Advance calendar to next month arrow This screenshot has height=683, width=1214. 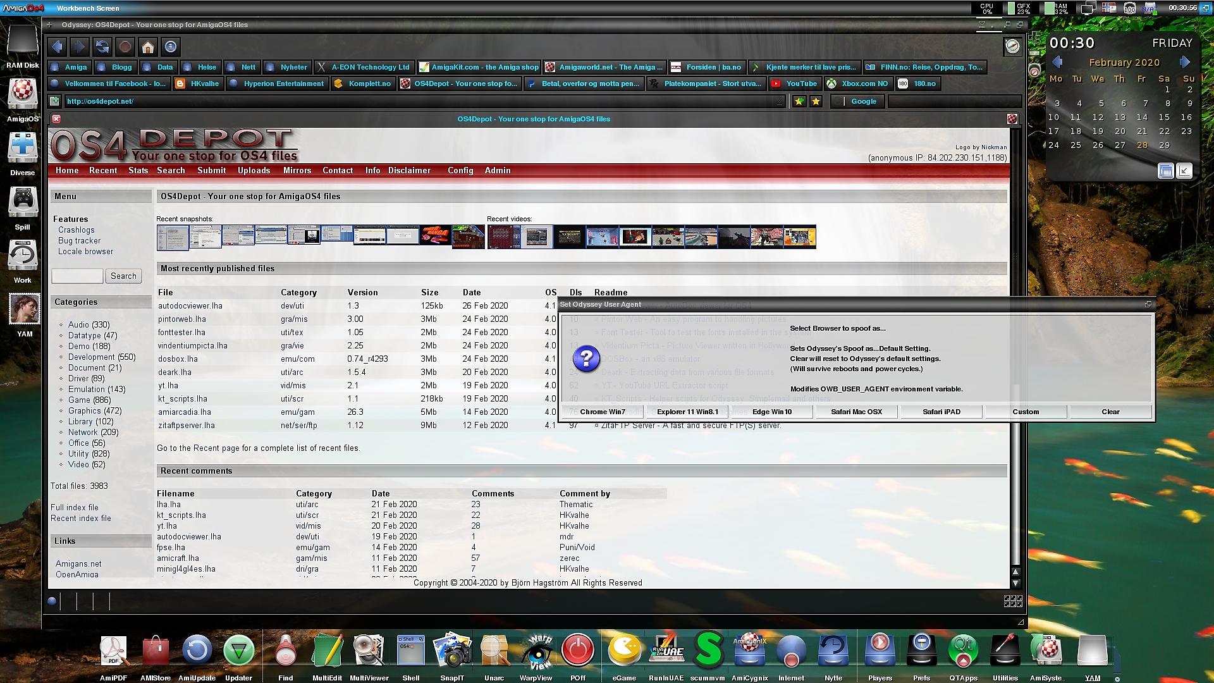point(1185,62)
